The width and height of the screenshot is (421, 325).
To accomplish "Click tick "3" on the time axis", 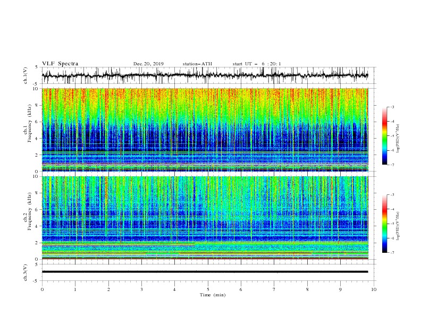I will (x=141, y=289).
